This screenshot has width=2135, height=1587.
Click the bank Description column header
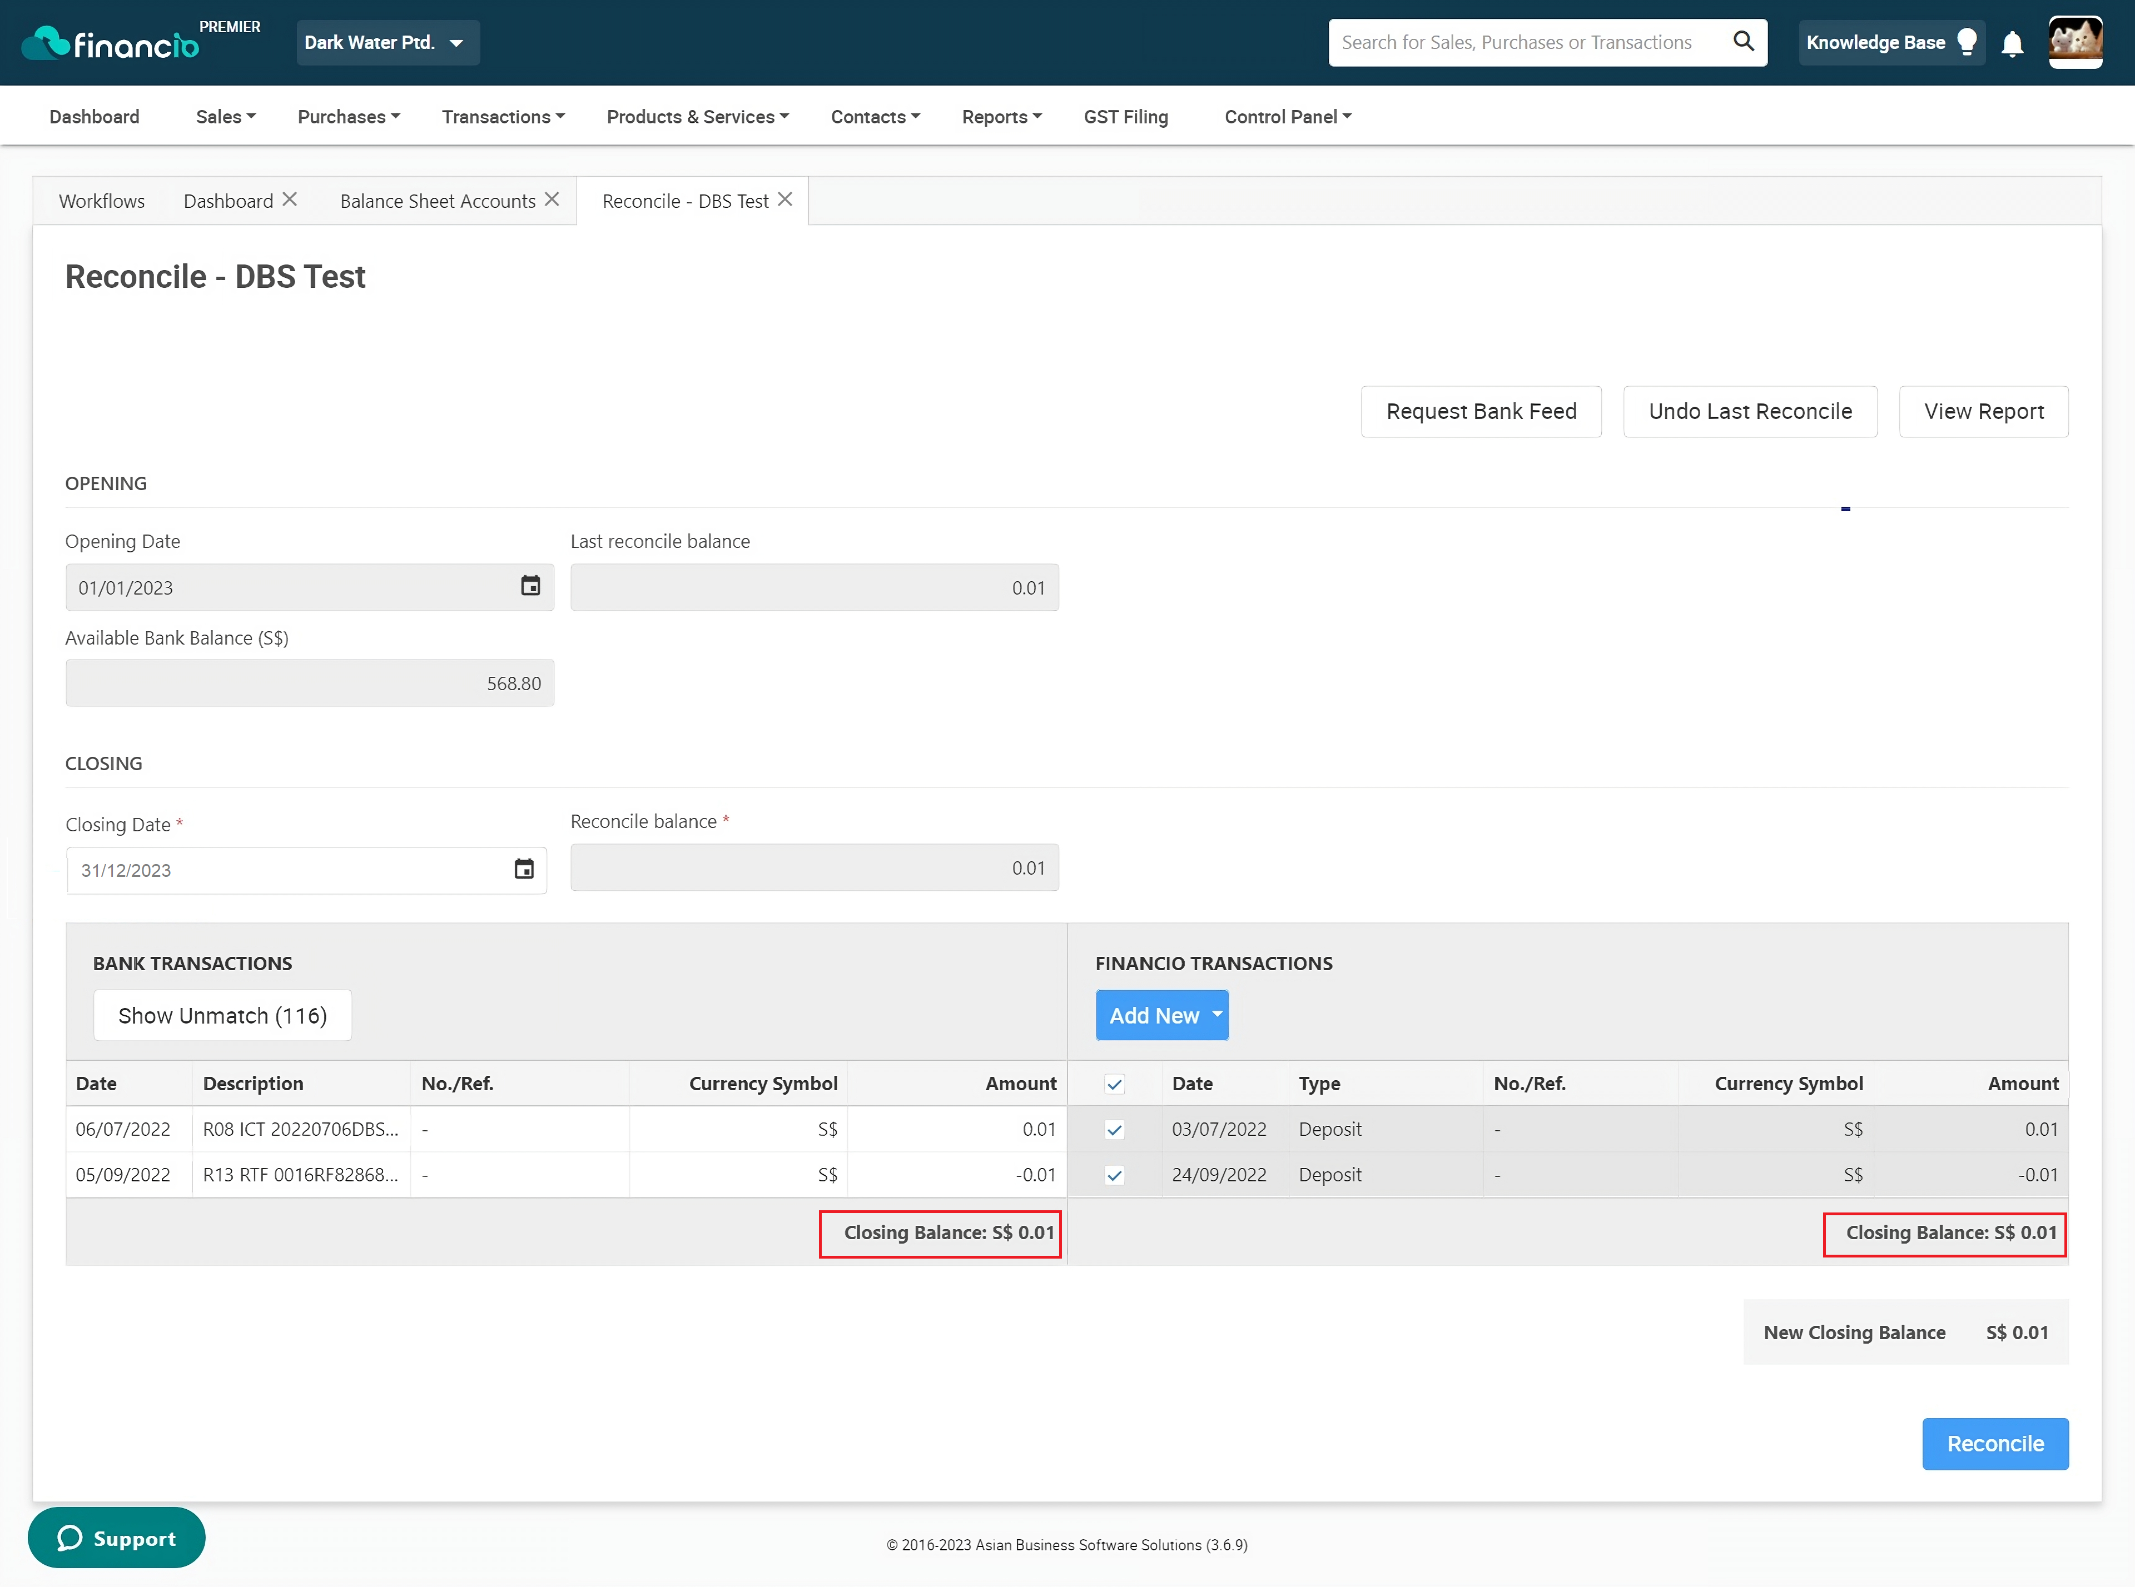253,1084
